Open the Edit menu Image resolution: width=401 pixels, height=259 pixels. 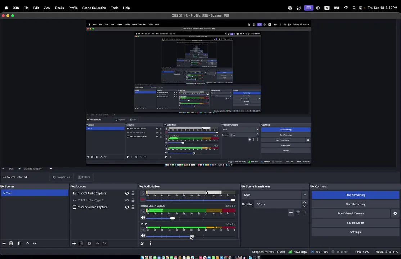coord(36,8)
